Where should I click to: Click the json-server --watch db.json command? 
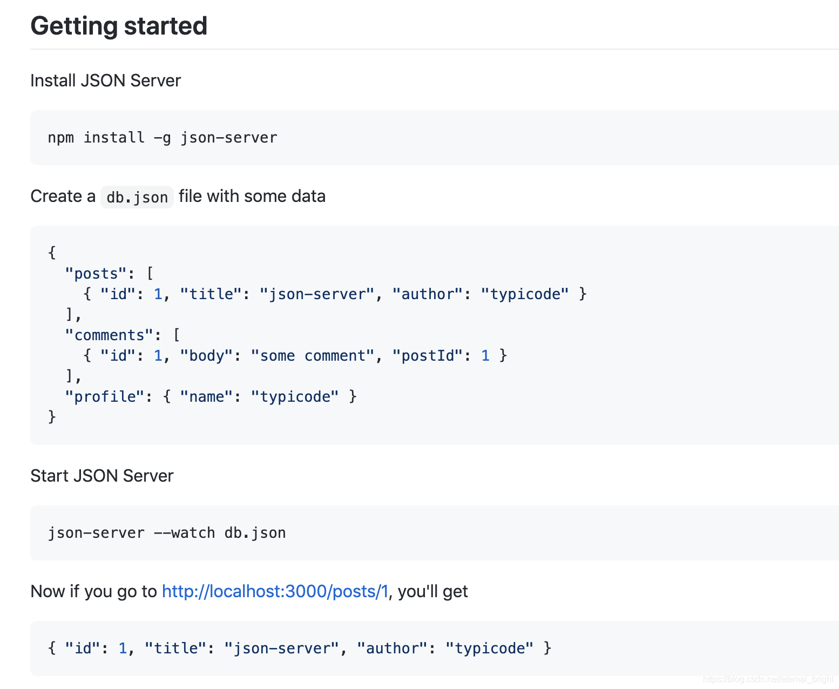[167, 533]
